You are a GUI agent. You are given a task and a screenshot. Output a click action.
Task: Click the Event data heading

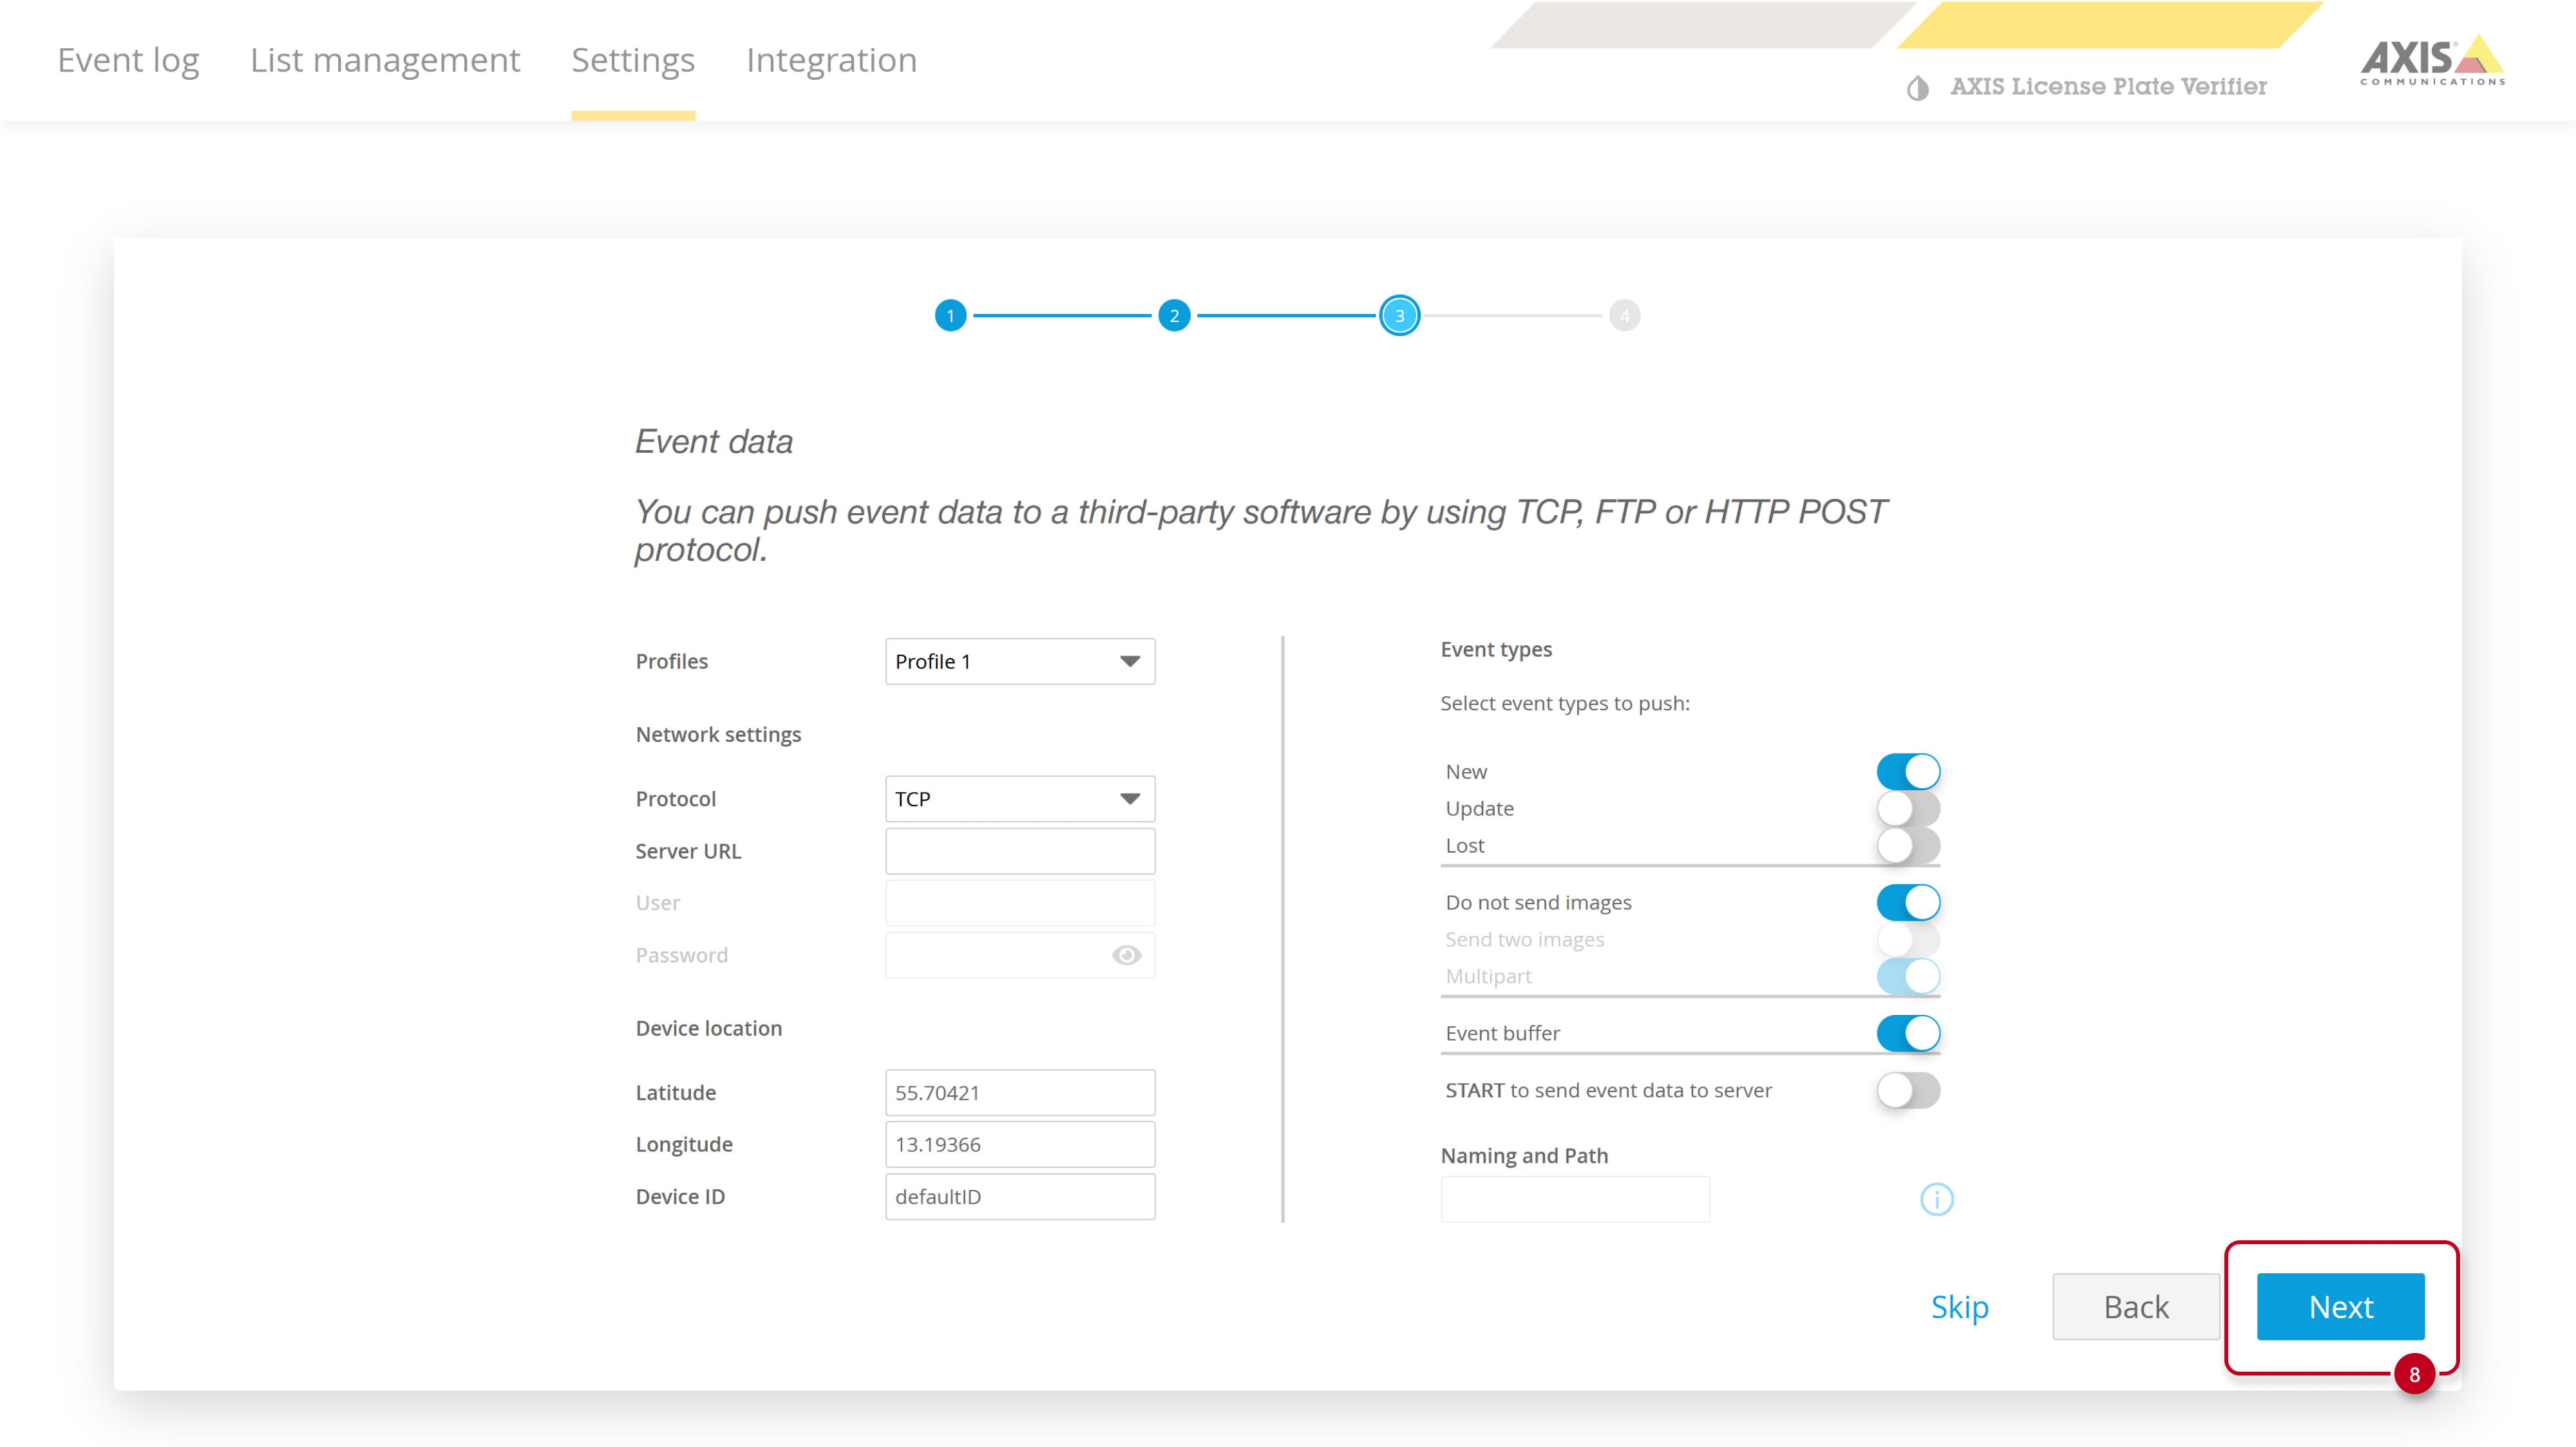point(714,441)
